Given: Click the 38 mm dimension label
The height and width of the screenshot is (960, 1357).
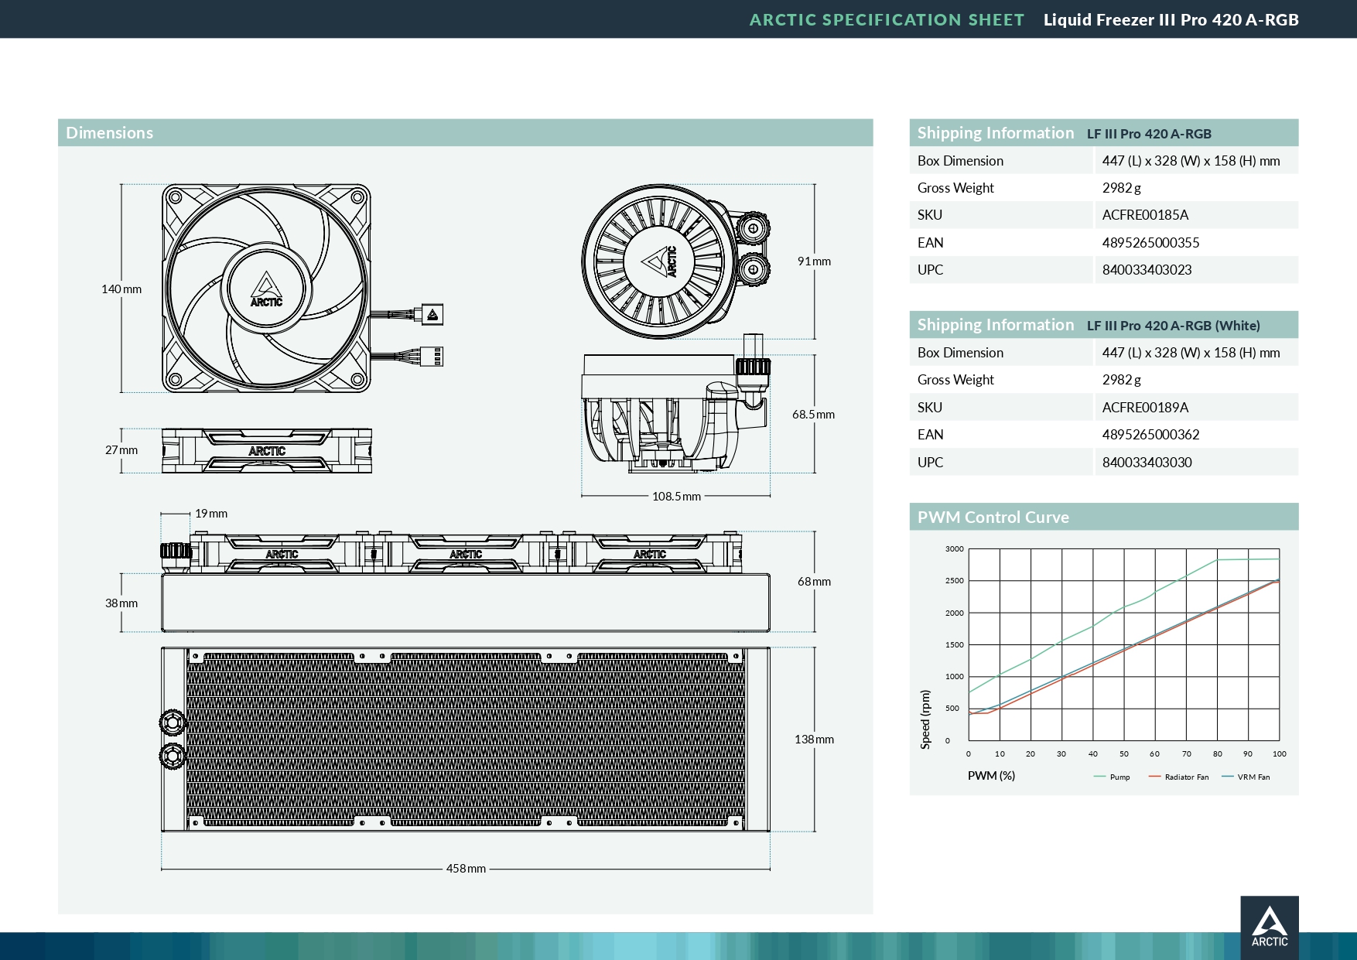Looking at the screenshot, I should 121,603.
